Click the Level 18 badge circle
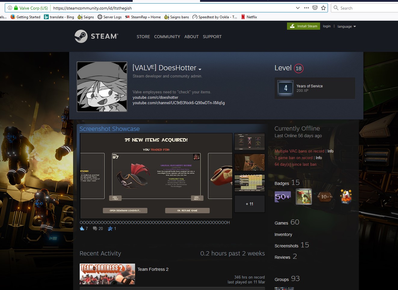This screenshot has width=398, height=290. [x=298, y=68]
